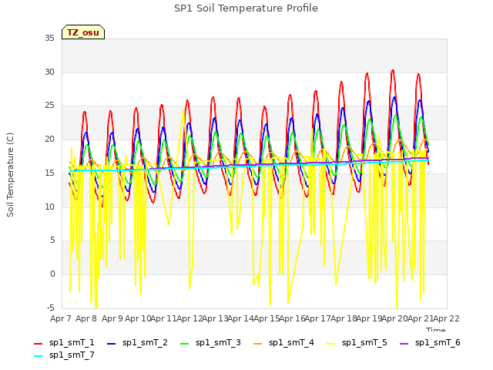Image resolution: width=493 pixels, height=370 pixels.
Task: Toggle the sp1_smT_4 legend entry
Action: click(283, 342)
